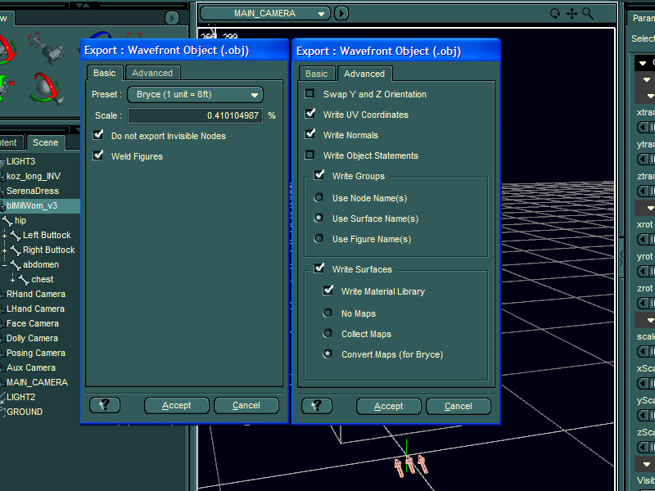Click the bone icon beside abdomen
655x491 pixels.
(16, 264)
